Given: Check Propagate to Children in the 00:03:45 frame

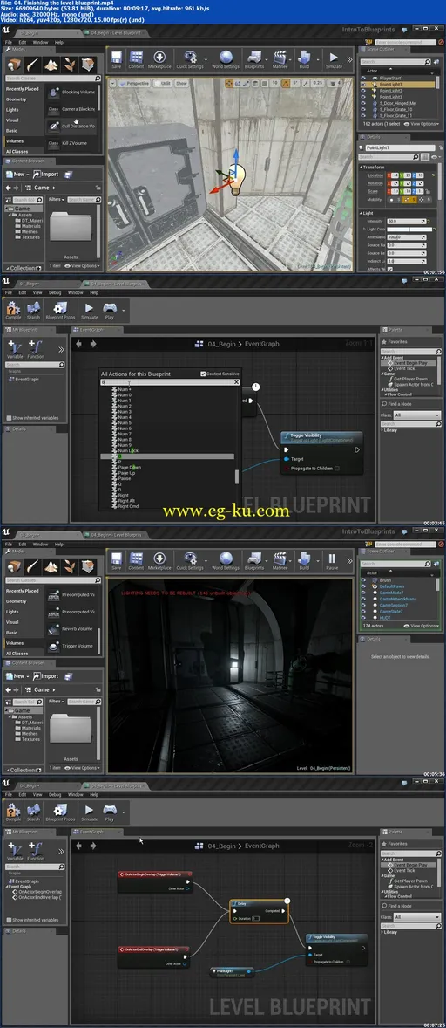Looking at the screenshot, I should point(337,468).
